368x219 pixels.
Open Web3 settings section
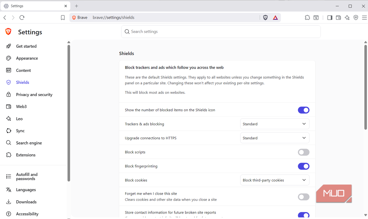21,106
